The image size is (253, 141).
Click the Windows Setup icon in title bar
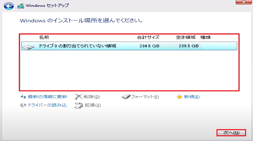21,6
